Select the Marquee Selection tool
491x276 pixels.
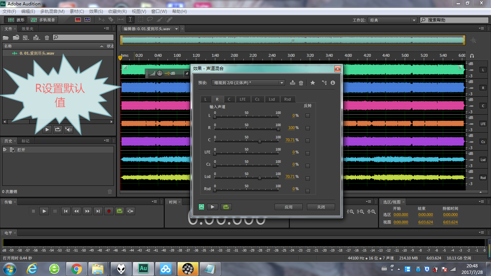point(141,20)
